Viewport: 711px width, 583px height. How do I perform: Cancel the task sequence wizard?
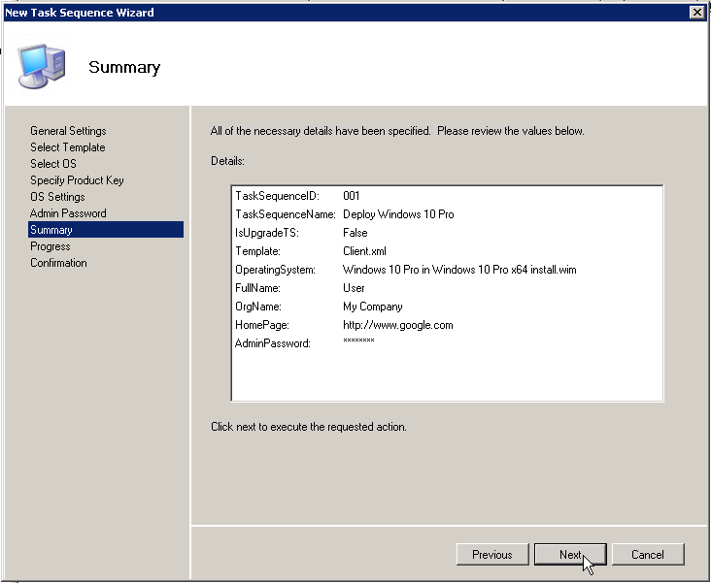tap(647, 555)
